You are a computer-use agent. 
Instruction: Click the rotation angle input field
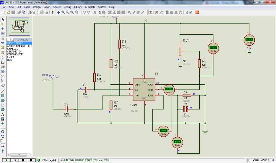coord(3,141)
